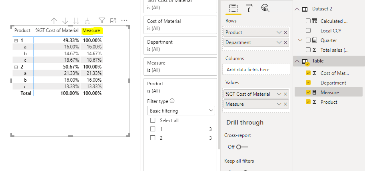Open Department field dropdown in Rows
Image resolution: width=365 pixels, height=171 pixels.
tap(279, 42)
